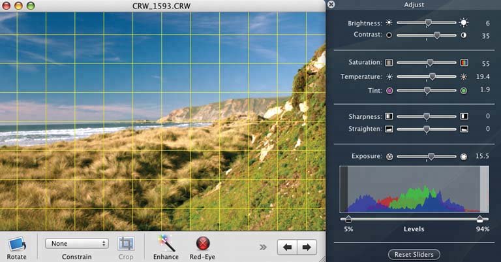Click the Contrast value 35
Image resolution: width=501 pixels, height=262 pixels.
click(x=485, y=36)
